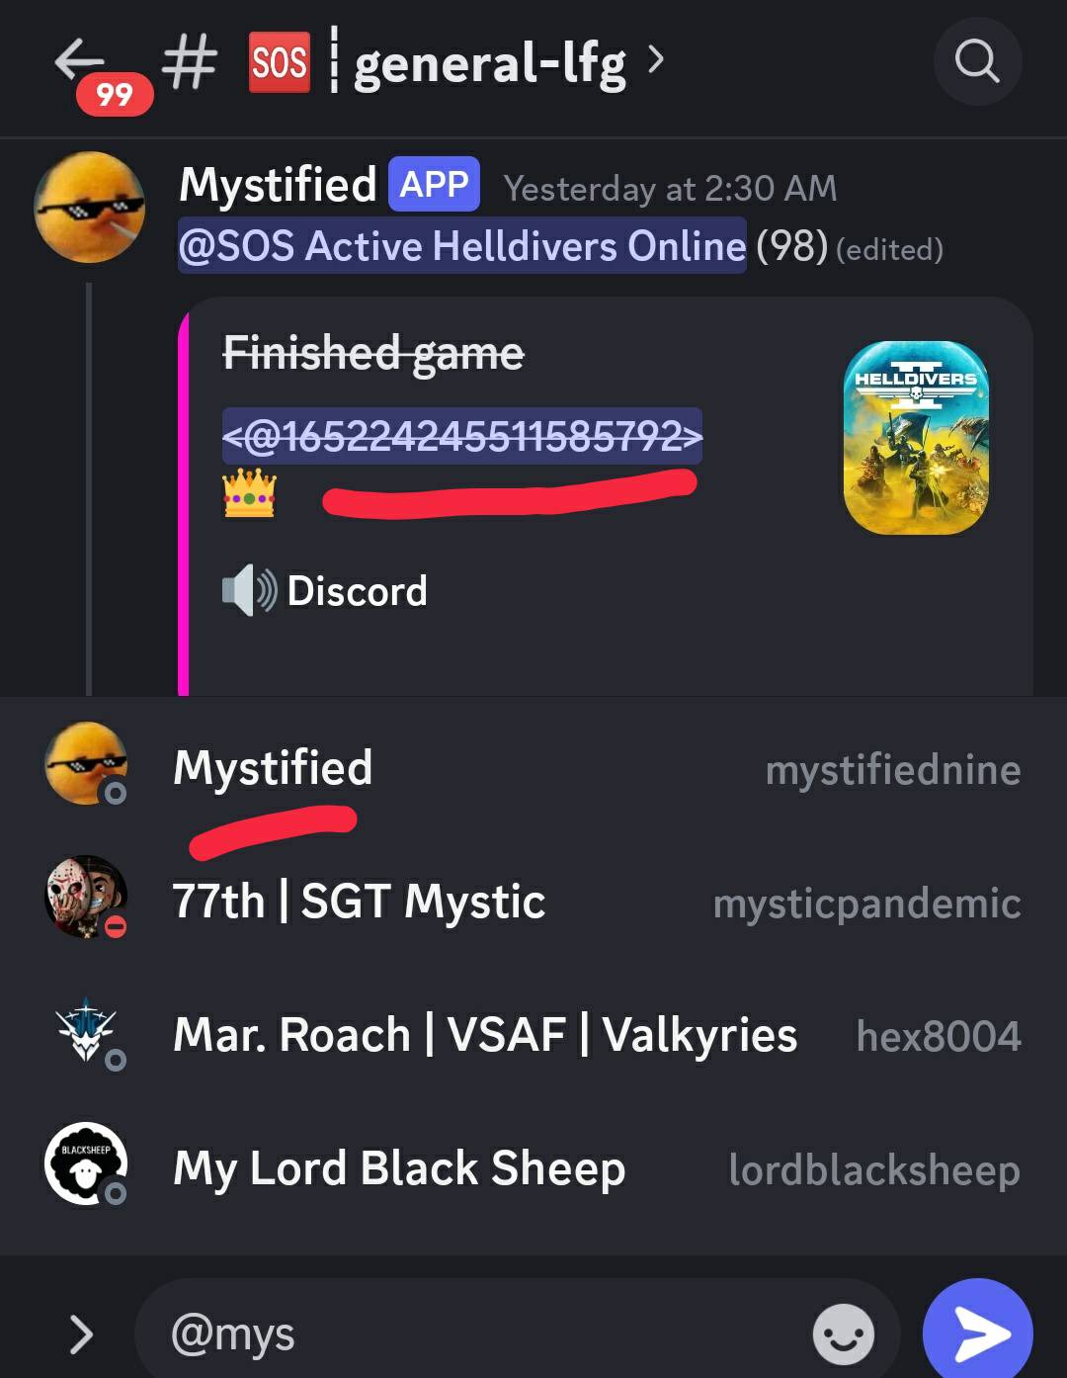Tap the struck-through user ID mention

(x=462, y=436)
